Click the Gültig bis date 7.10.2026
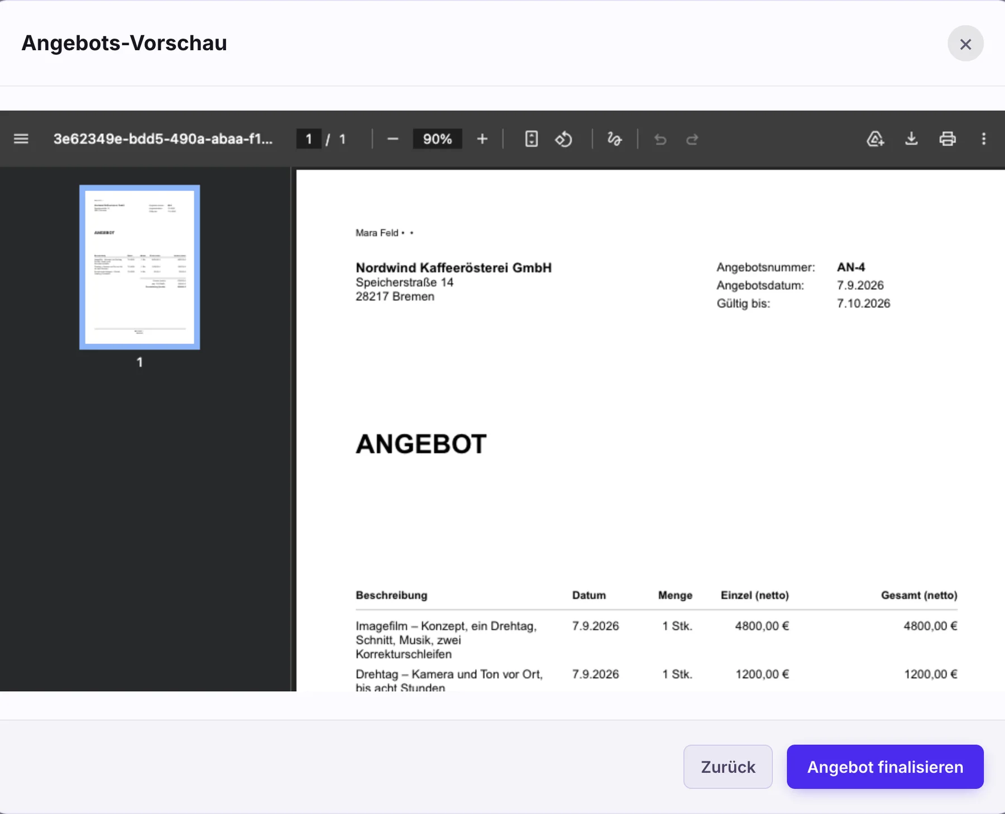The width and height of the screenshot is (1005, 814). [x=863, y=303]
